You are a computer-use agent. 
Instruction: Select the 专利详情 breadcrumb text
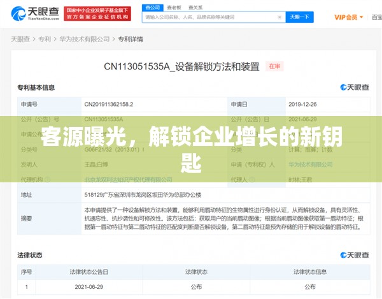pyautogui.click(x=131, y=39)
